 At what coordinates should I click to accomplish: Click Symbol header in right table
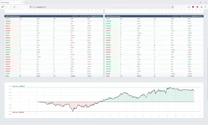click(108, 19)
